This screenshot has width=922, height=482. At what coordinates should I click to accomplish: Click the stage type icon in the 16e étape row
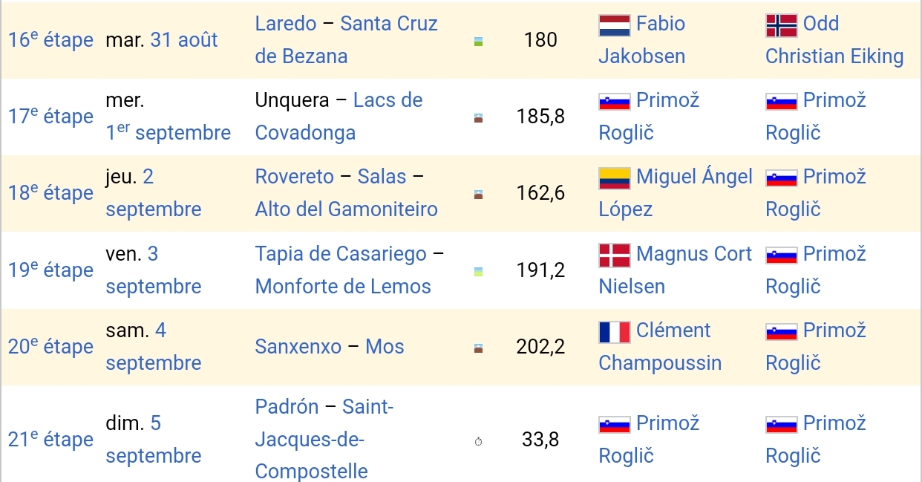pyautogui.click(x=478, y=42)
